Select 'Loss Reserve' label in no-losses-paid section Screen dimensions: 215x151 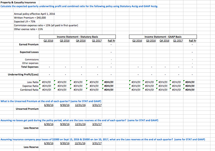31,128
